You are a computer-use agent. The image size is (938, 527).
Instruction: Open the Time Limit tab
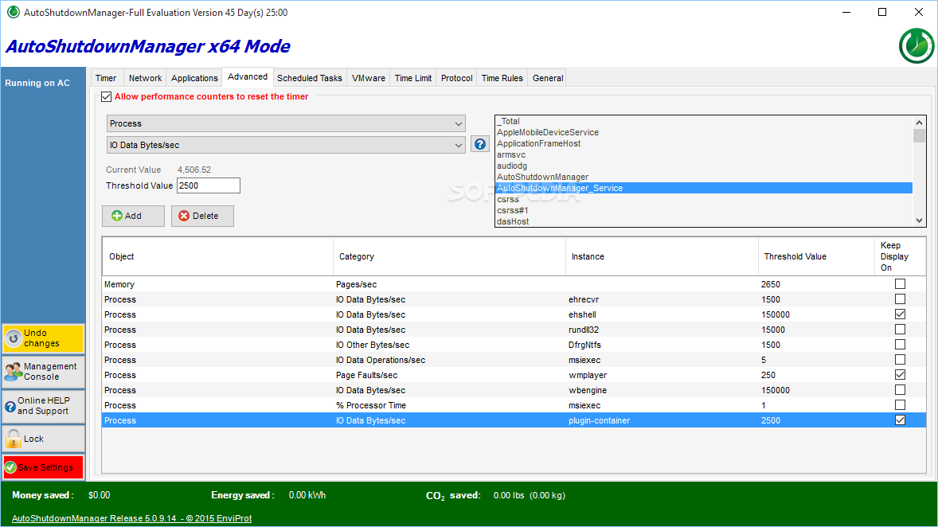(413, 78)
